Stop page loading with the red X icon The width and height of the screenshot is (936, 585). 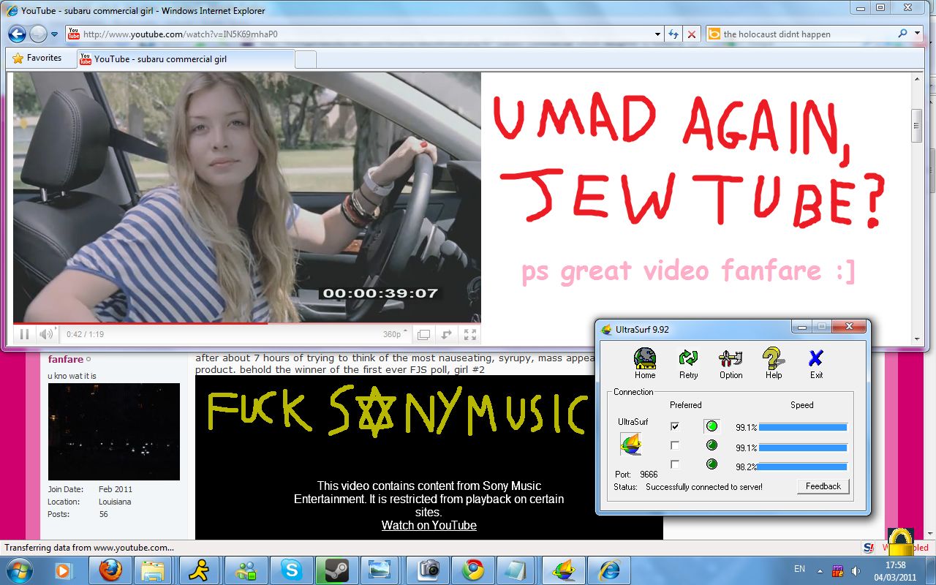click(692, 34)
